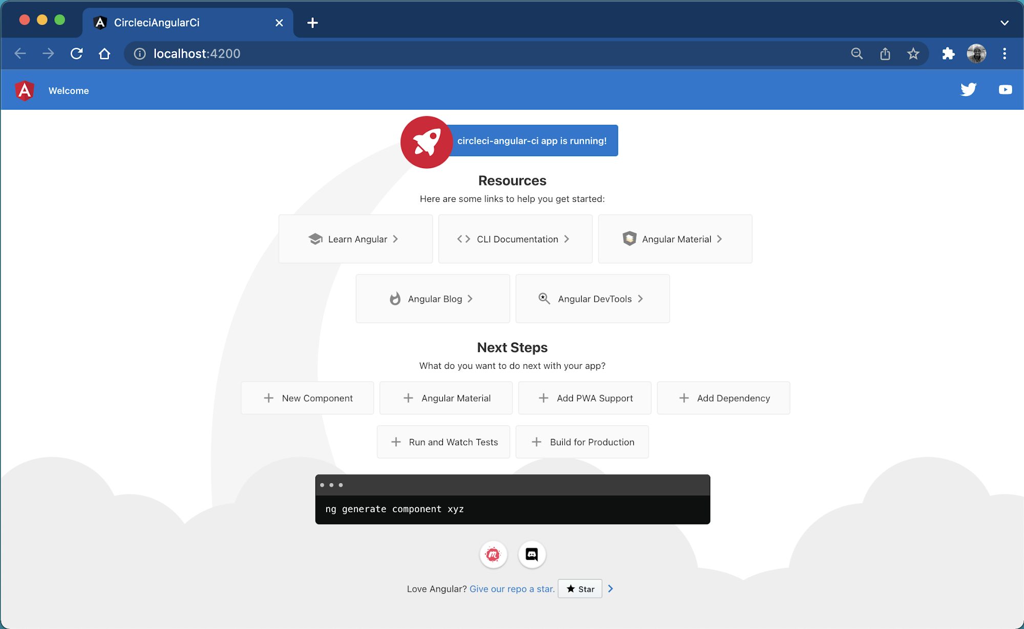Open the browser dropdown chevron at top right
This screenshot has width=1024, height=629.
1003,23
